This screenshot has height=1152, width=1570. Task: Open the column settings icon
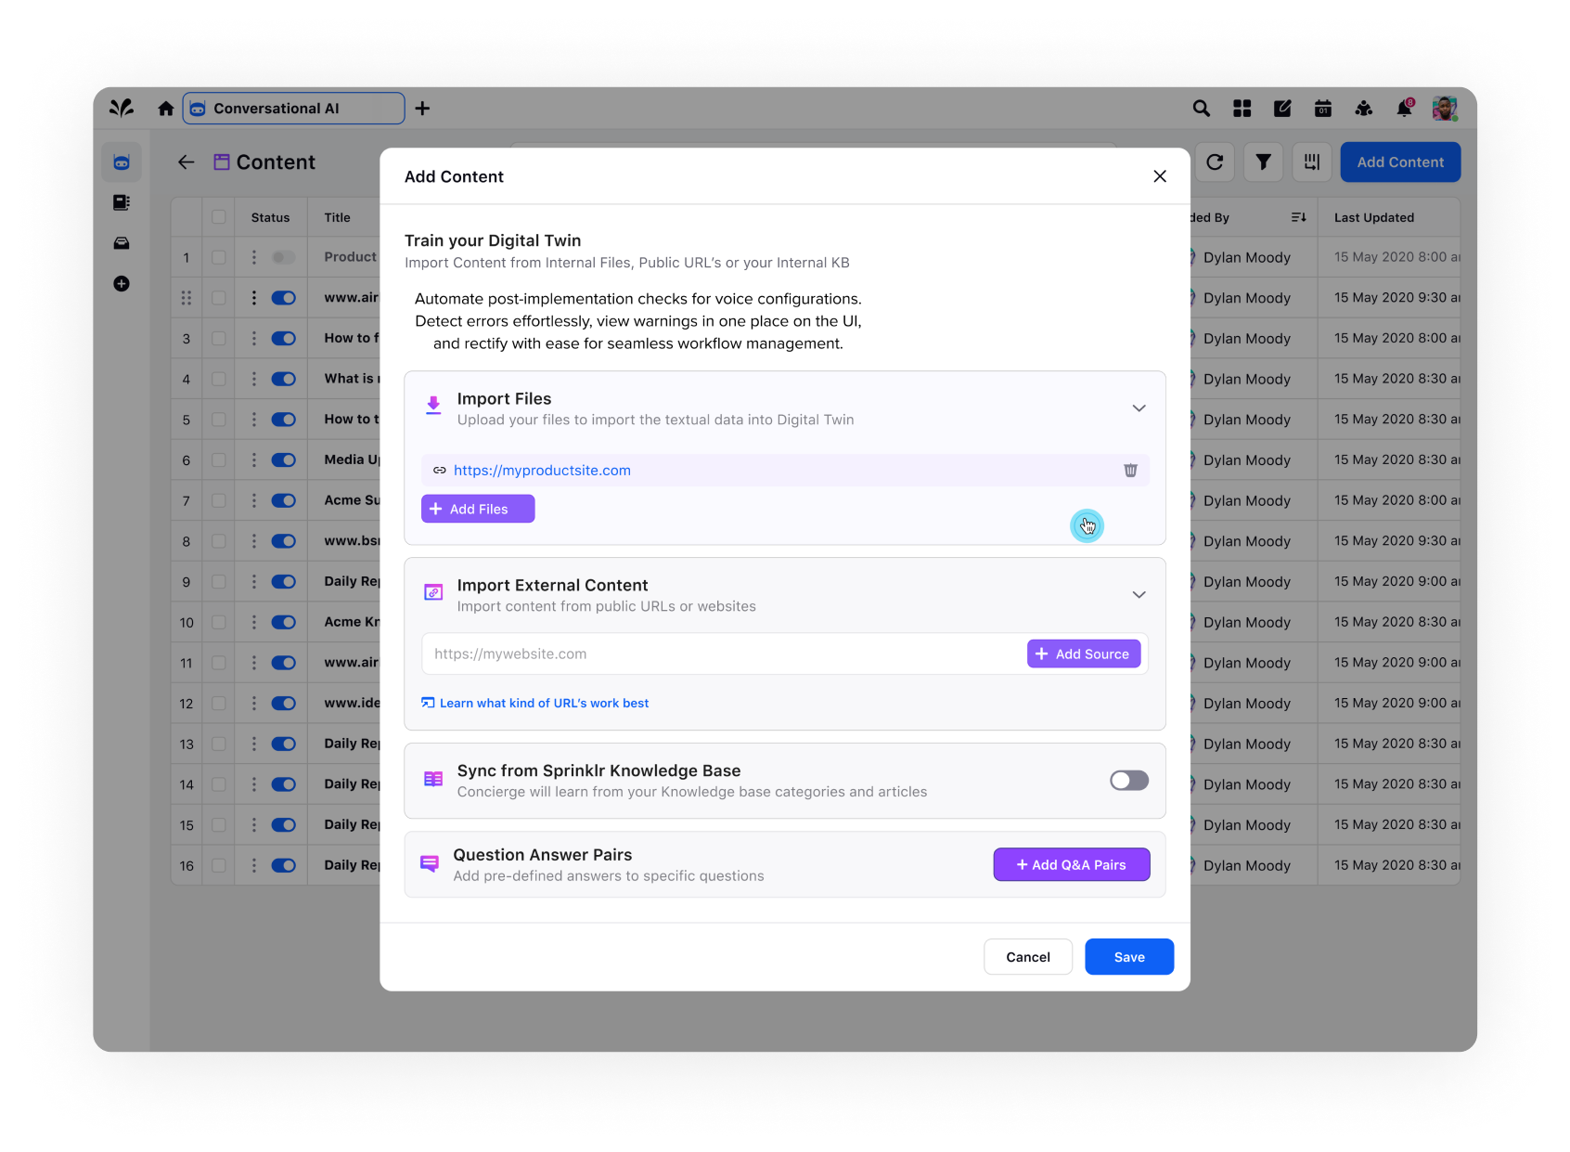click(1312, 162)
